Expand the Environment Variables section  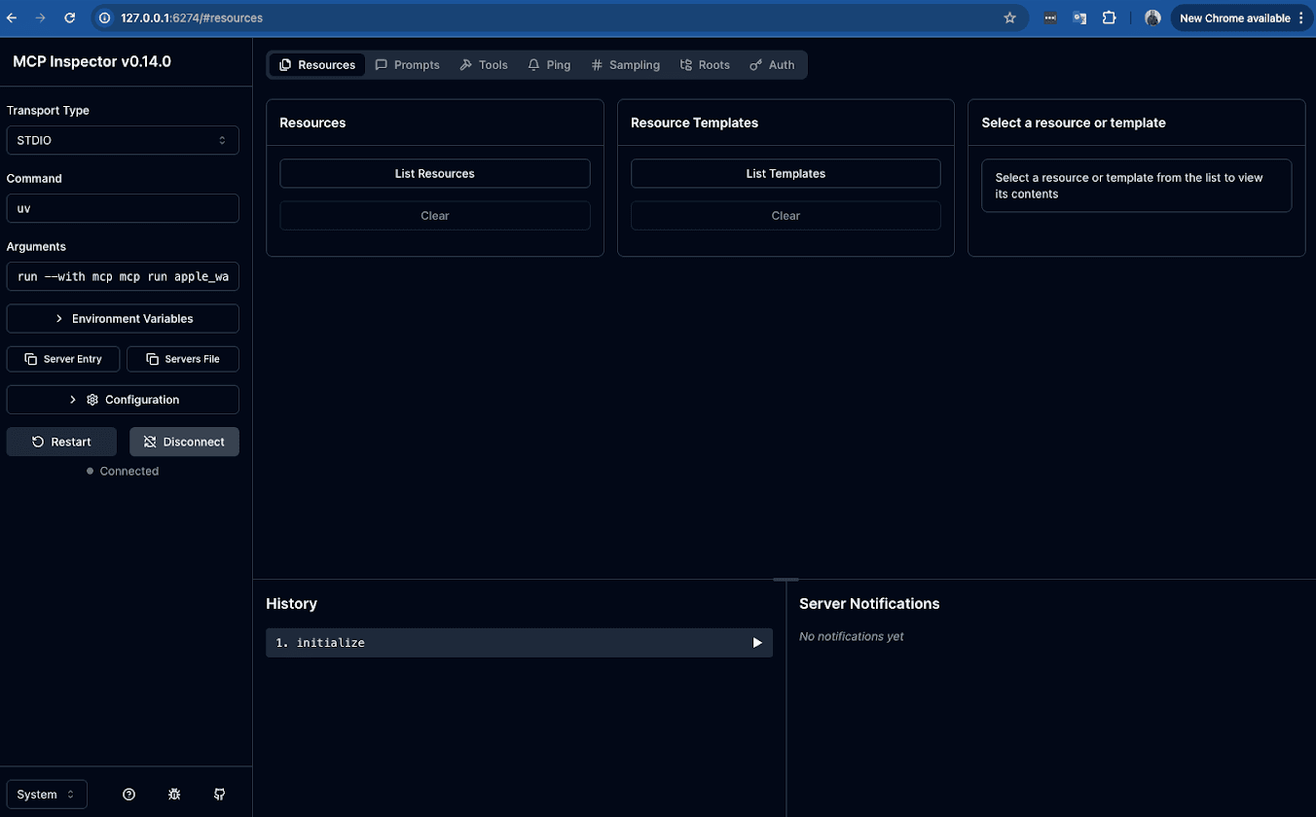pyautogui.click(x=123, y=319)
